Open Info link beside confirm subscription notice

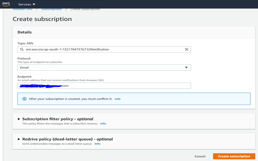coord(118,99)
